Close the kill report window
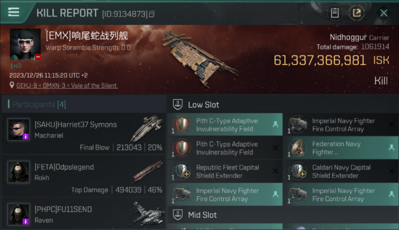 (384, 13)
